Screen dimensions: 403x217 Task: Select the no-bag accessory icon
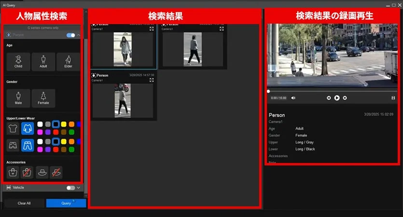(27, 172)
